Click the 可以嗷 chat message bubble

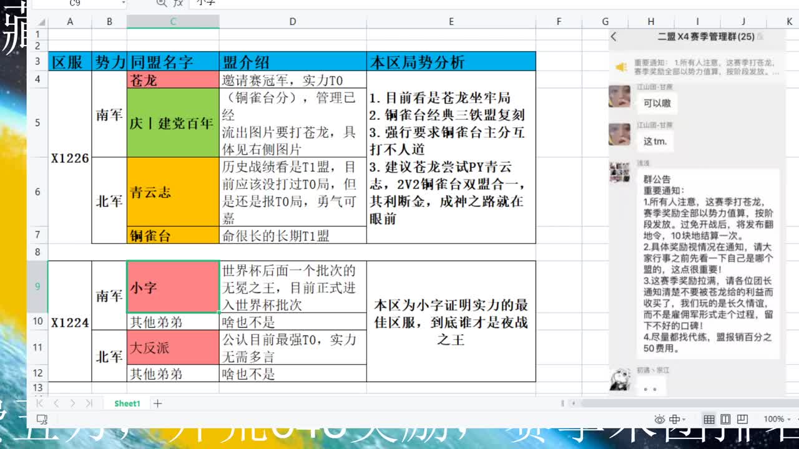point(657,104)
